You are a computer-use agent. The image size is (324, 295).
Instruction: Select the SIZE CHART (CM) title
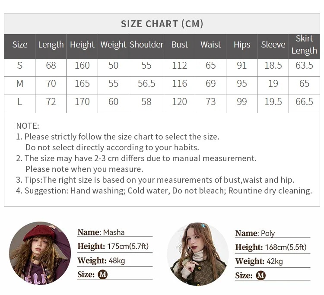(x=162, y=24)
